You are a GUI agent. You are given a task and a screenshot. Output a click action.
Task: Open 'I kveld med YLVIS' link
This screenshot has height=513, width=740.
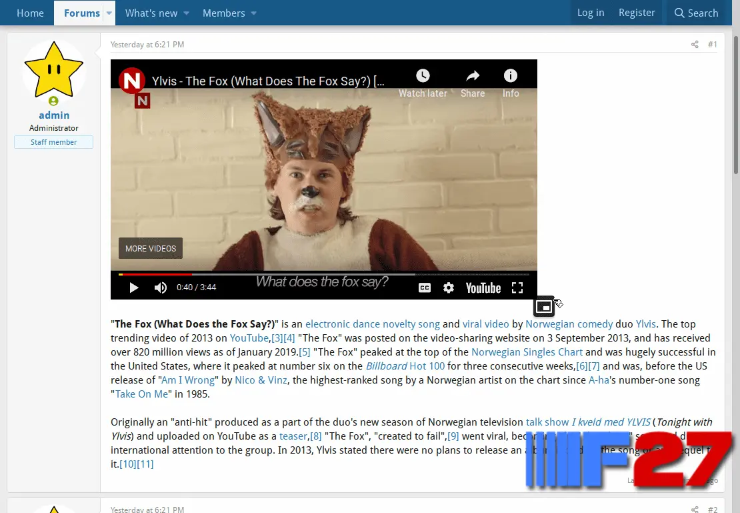(x=611, y=422)
